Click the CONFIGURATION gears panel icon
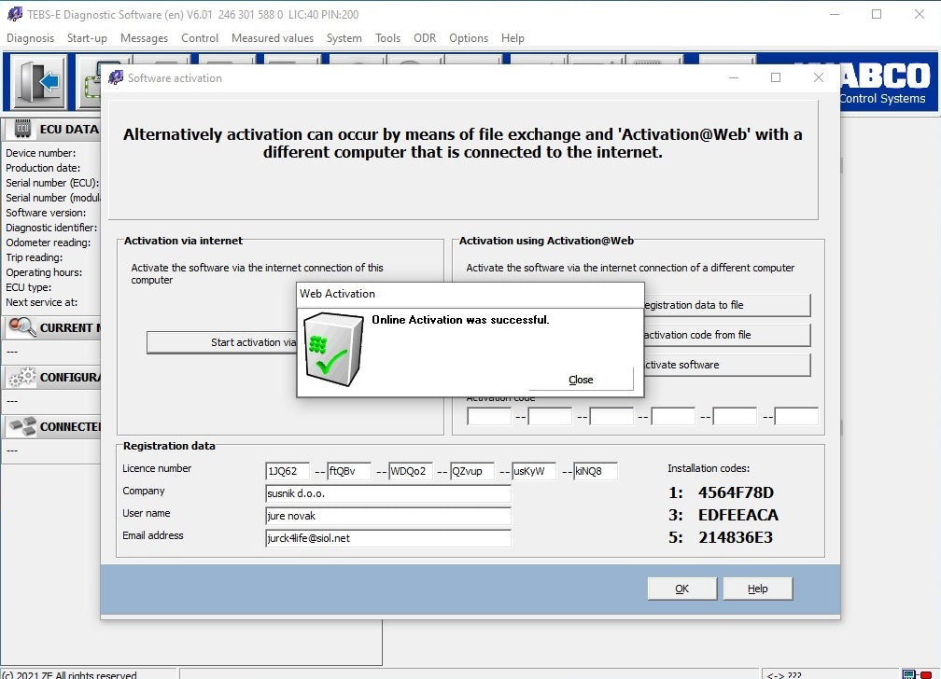Viewport: 941px width, 679px height. (x=22, y=377)
